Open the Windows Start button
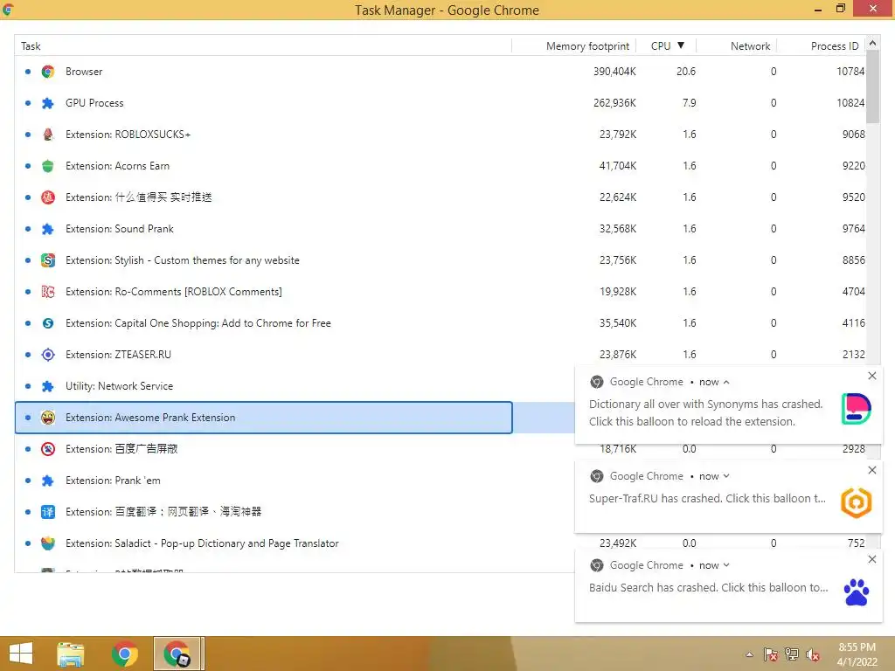The image size is (895, 671). point(21,654)
